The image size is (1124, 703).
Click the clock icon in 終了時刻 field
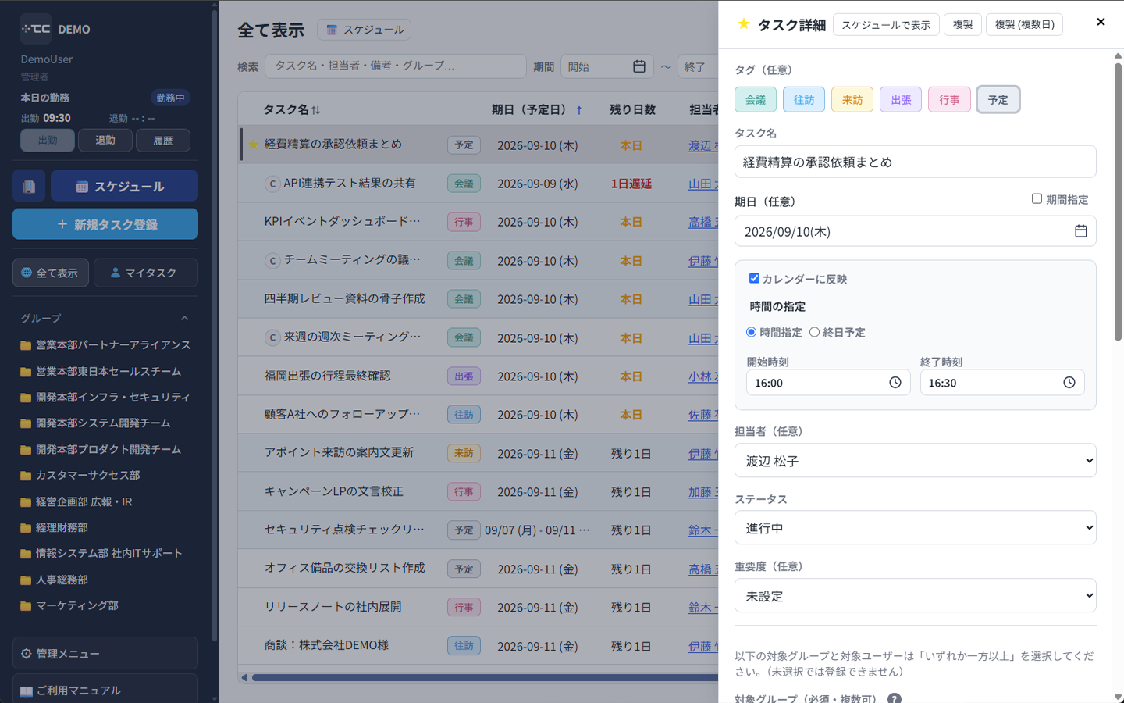pos(1069,383)
